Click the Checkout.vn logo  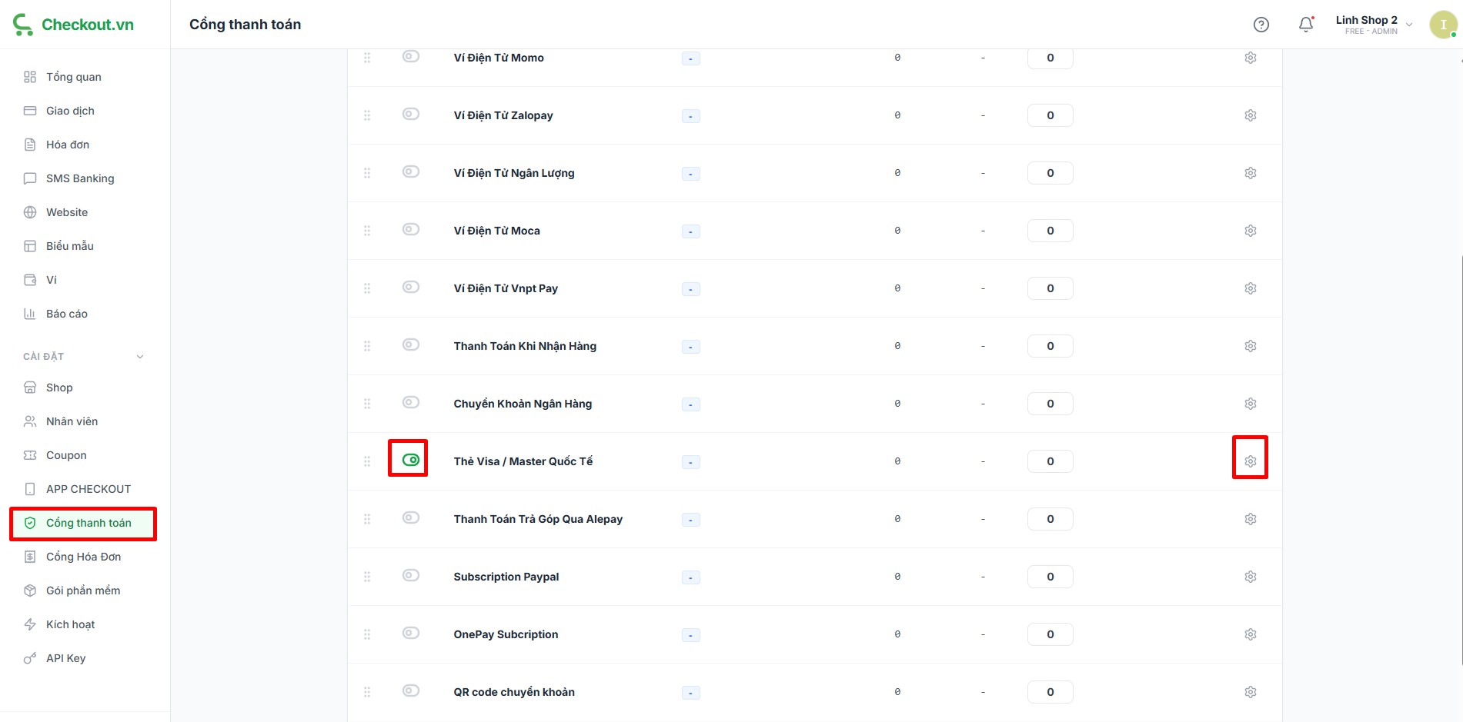point(74,25)
